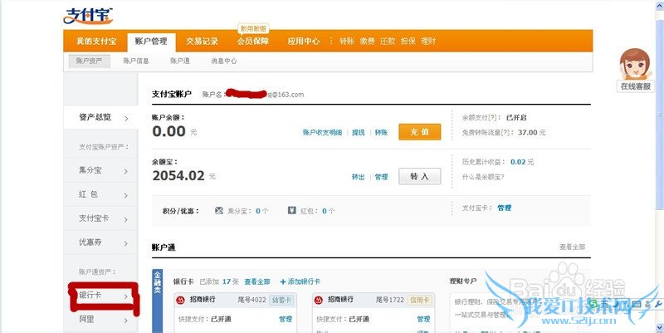Image resolution: width=664 pixels, height=333 pixels.
Task: Click the plus icon of 添加银行卡
Action: pyautogui.click(x=283, y=282)
